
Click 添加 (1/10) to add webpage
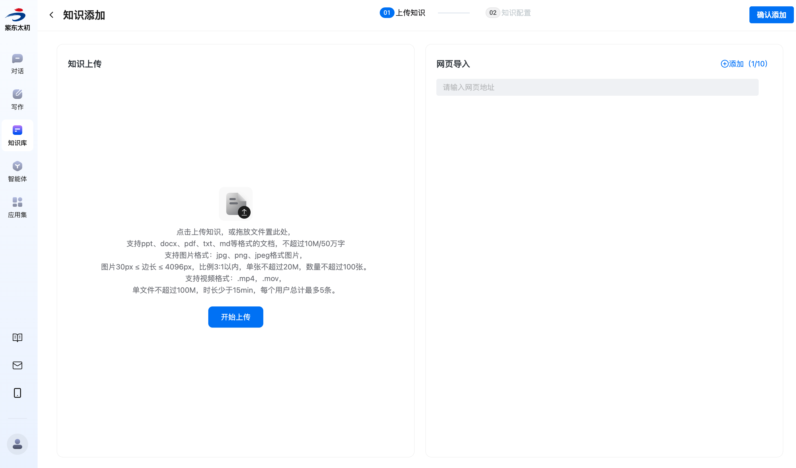[744, 64]
